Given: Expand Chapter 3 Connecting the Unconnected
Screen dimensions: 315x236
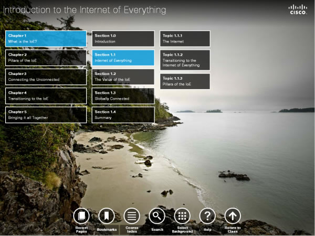Looking at the screenshot, I should pyautogui.click(x=46, y=77).
